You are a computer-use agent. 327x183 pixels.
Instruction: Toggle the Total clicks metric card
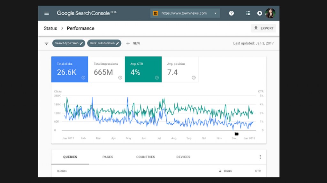pos(70,69)
